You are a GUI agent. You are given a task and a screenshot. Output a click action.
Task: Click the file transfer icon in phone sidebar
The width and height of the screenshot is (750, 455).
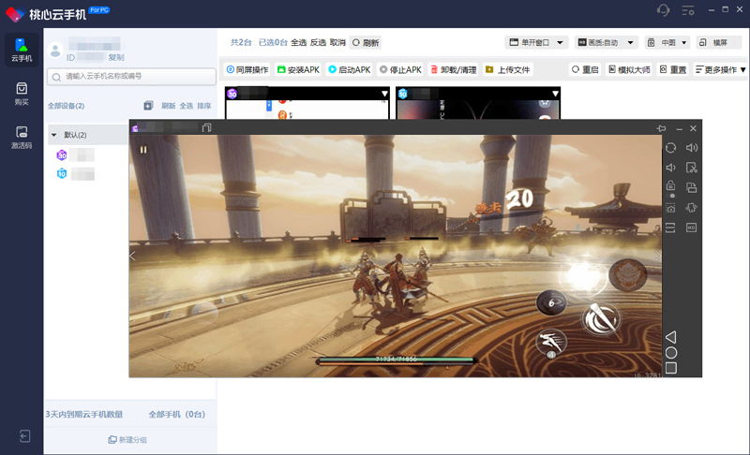pyautogui.click(x=692, y=187)
